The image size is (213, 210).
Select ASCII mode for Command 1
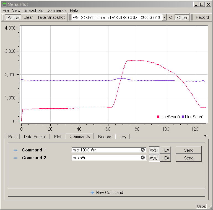pos(154,150)
